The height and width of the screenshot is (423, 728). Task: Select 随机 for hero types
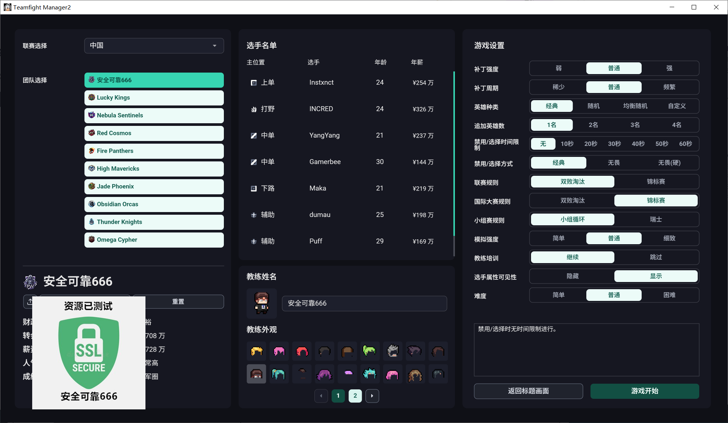coord(594,106)
